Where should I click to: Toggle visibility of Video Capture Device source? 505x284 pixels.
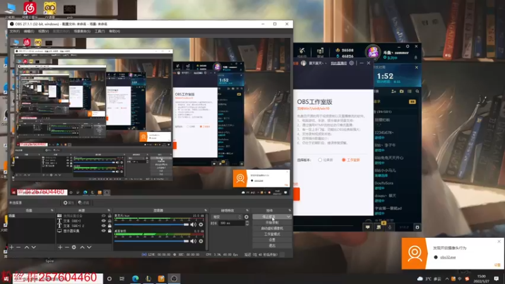(x=104, y=216)
